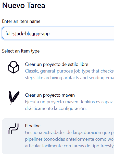Choose the Pipeline curved-pipes icon
The width and height of the screenshot is (114, 154).
tap(14, 129)
